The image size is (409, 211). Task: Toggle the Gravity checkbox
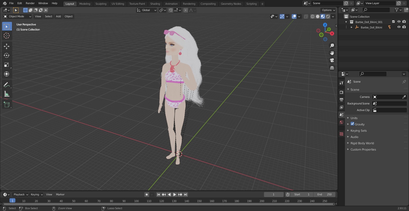point(352,124)
